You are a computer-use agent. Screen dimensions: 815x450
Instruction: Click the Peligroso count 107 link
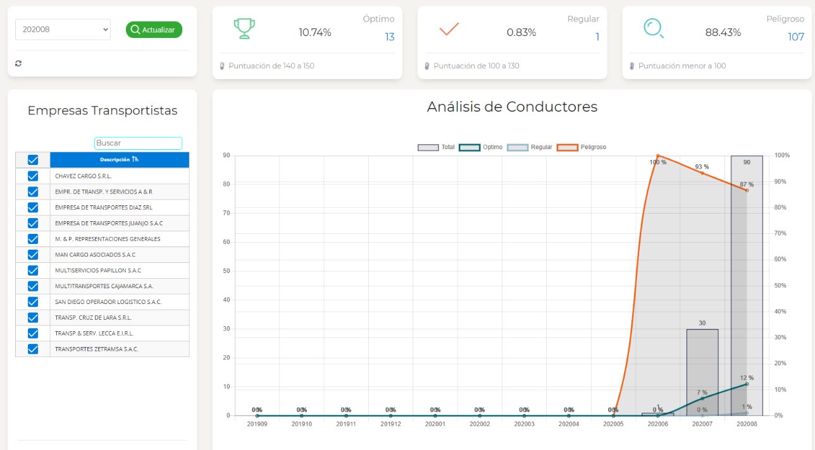[x=796, y=37]
